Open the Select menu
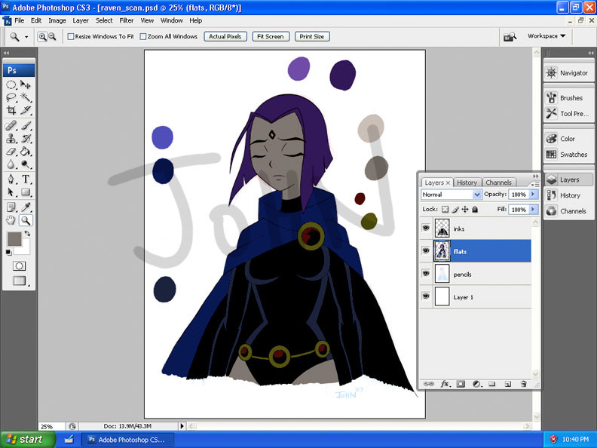597x448 pixels. pyautogui.click(x=104, y=20)
